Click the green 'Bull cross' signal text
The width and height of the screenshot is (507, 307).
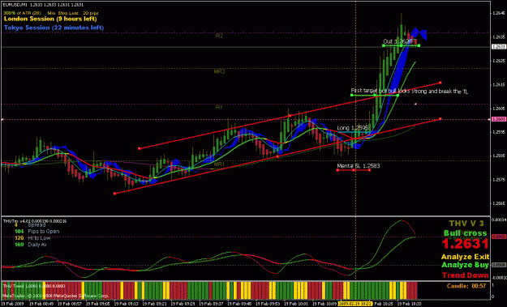(x=465, y=233)
